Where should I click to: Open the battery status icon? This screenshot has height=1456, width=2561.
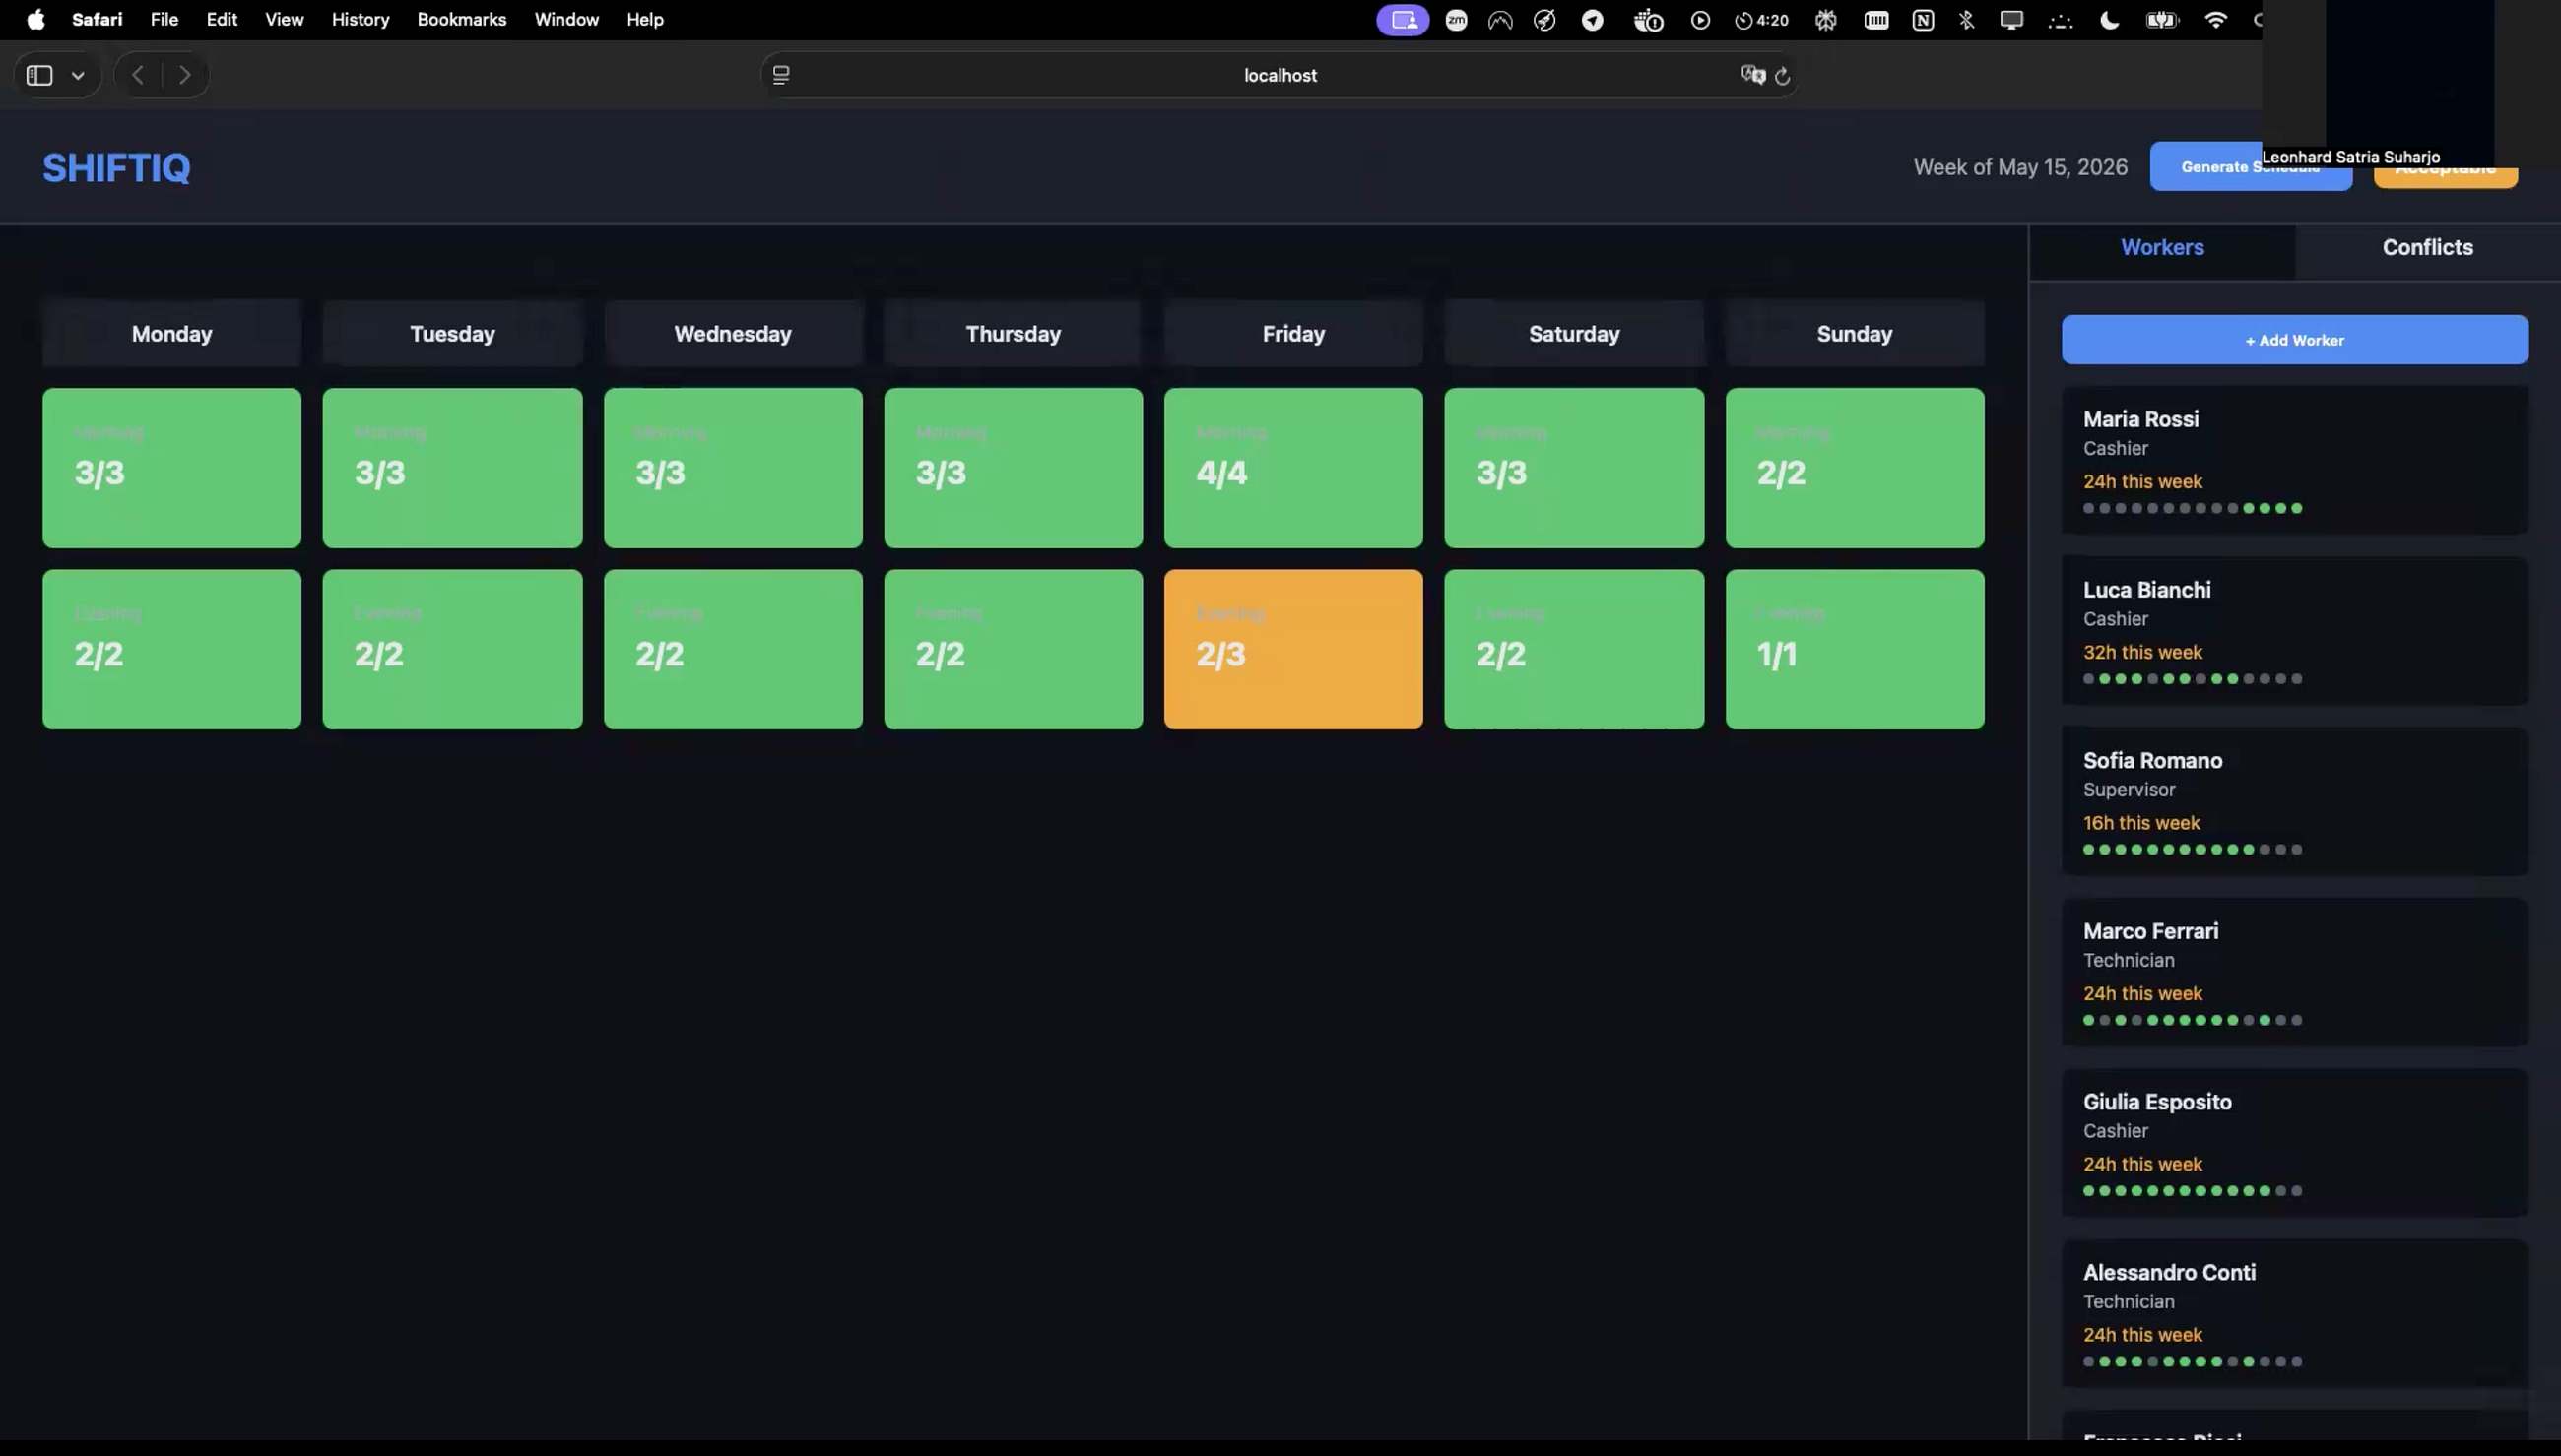[x=2162, y=20]
